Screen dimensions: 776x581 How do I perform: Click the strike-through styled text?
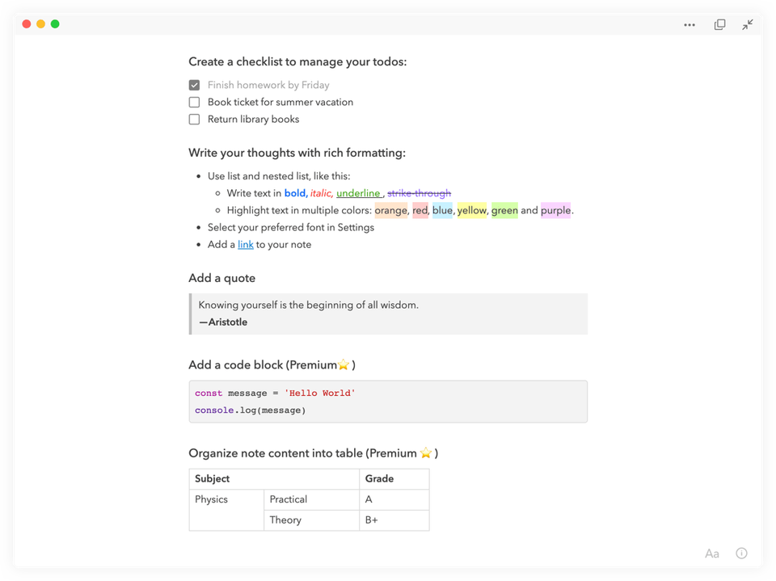(419, 192)
